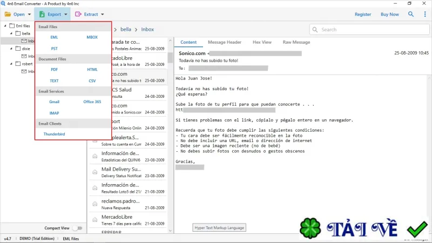The width and height of the screenshot is (432, 243).
Task: Click the Extract toolbar icon
Action: pos(78,14)
